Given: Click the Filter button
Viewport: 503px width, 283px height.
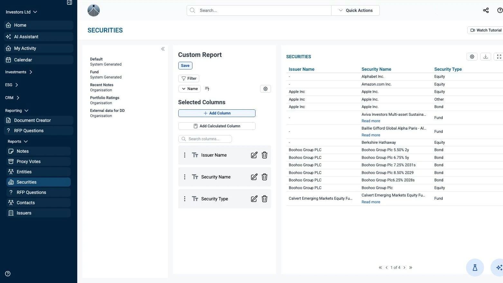Looking at the screenshot, I should tap(189, 78).
